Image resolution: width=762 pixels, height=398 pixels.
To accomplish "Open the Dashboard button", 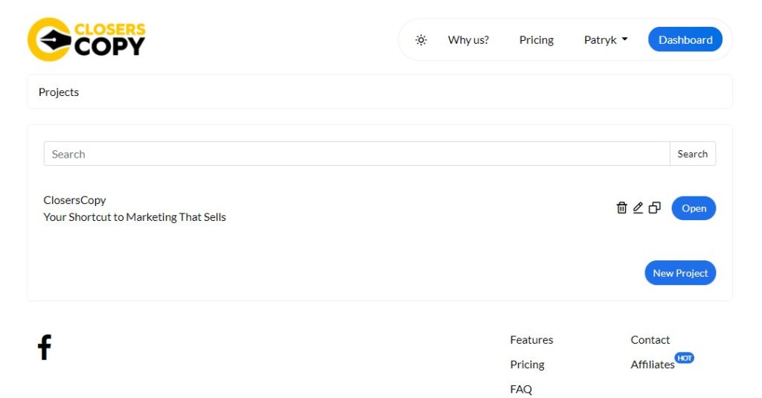I will [685, 39].
